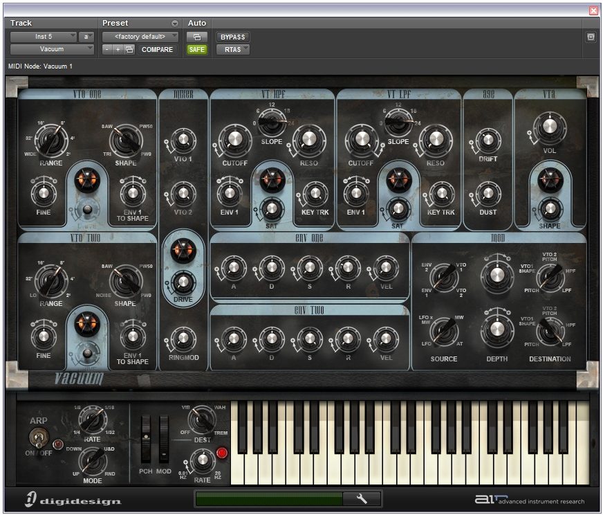Click the preset copy icon beside plus
603x515 pixels.
pos(129,49)
